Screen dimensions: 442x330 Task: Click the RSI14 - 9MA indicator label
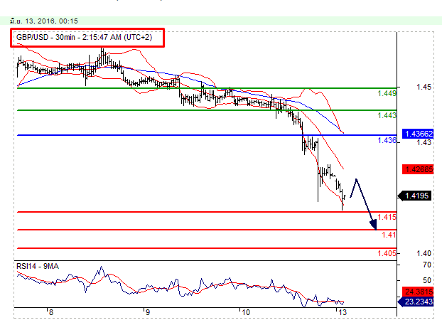point(38,266)
